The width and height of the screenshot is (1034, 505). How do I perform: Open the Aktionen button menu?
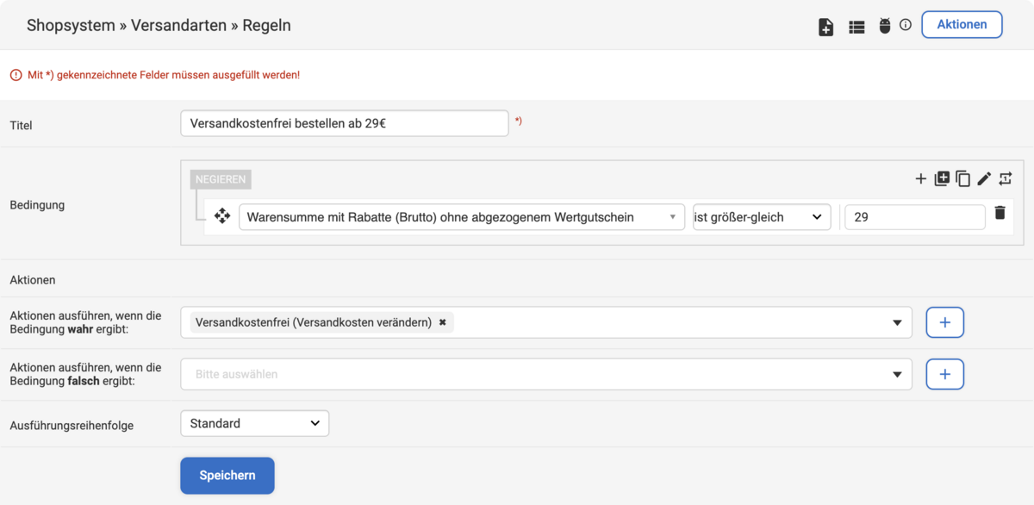(x=962, y=25)
